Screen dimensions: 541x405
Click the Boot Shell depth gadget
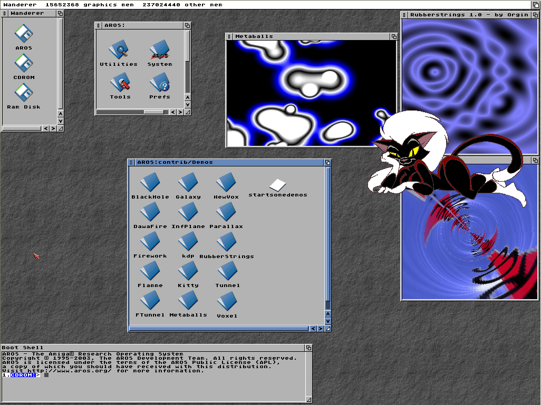click(309, 348)
